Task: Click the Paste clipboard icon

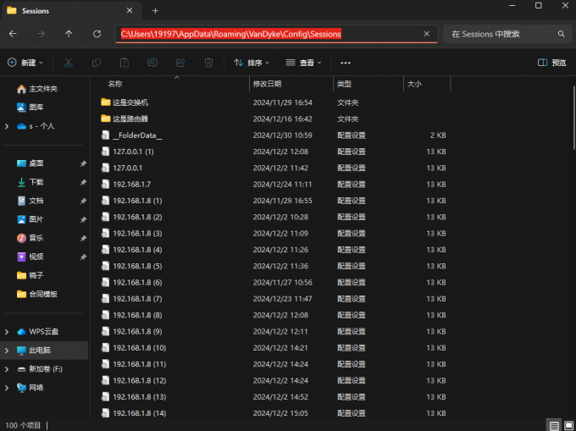Action: click(x=125, y=63)
